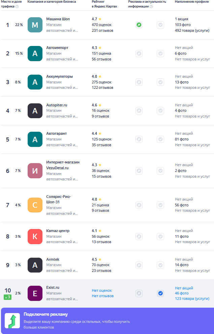The height and width of the screenshot is (334, 214).
Task: Click the advertising status icon for Armtek
Action: [139, 265]
